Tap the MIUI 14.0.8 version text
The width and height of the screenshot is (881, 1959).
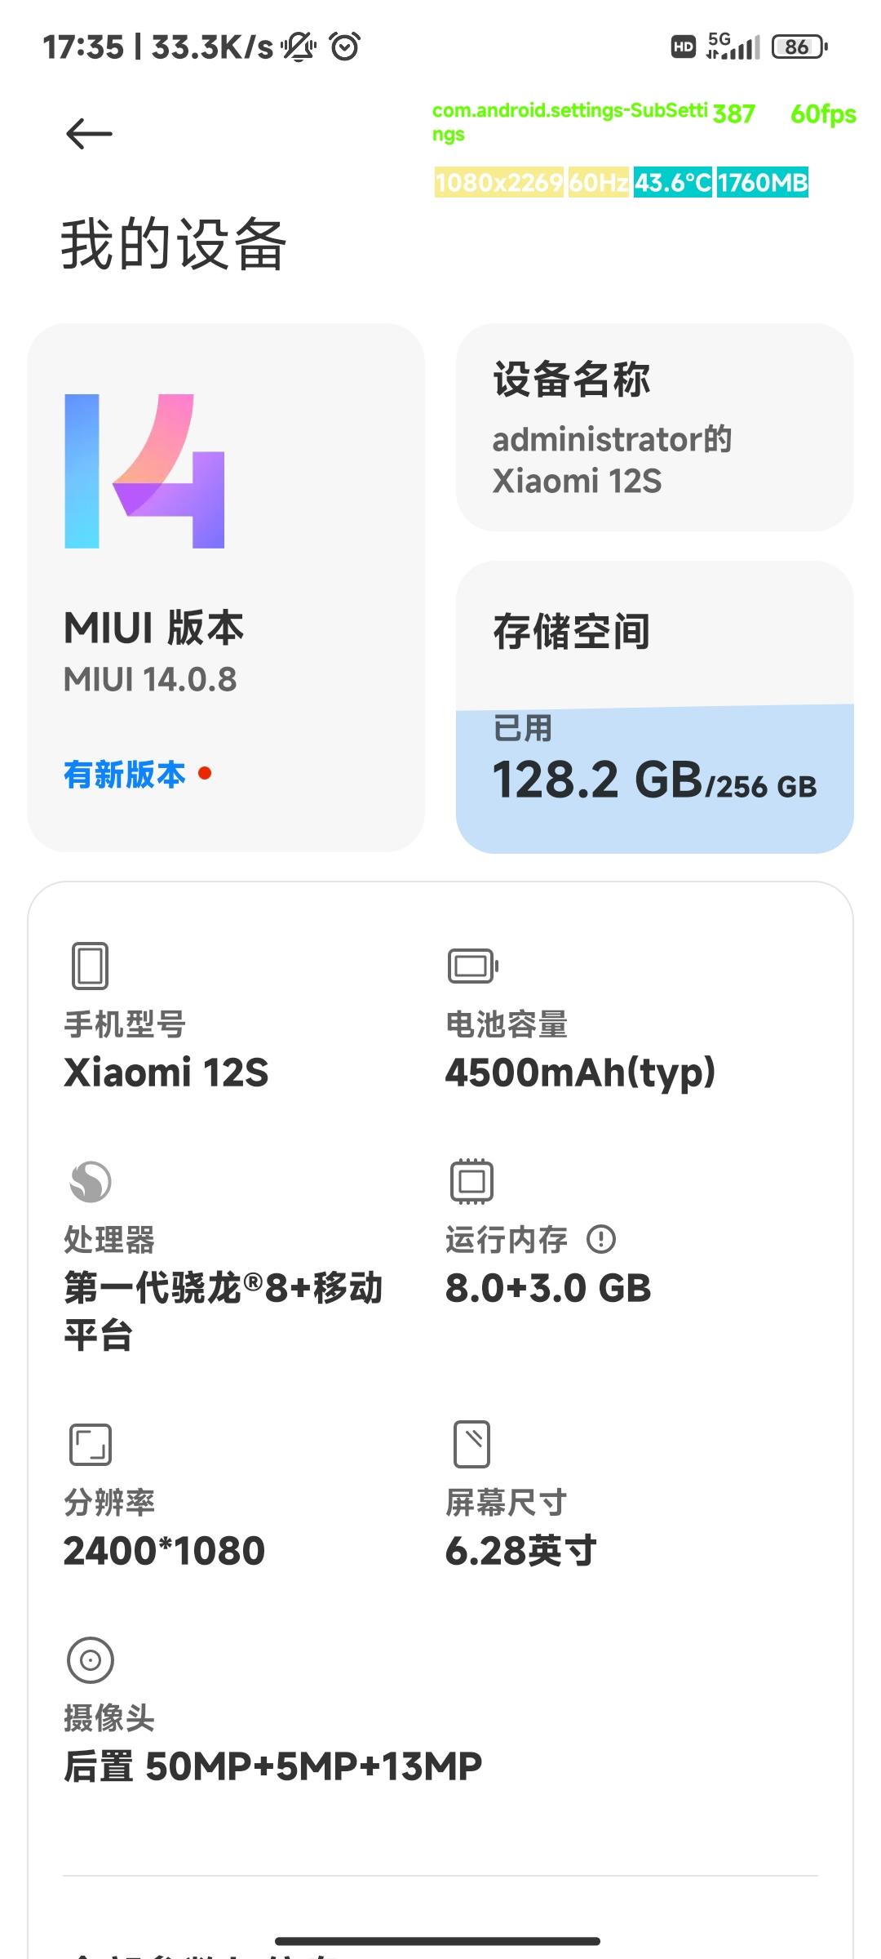(150, 679)
